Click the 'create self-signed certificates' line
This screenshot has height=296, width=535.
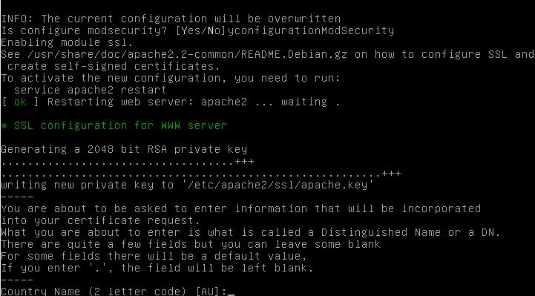pyautogui.click(x=114, y=67)
